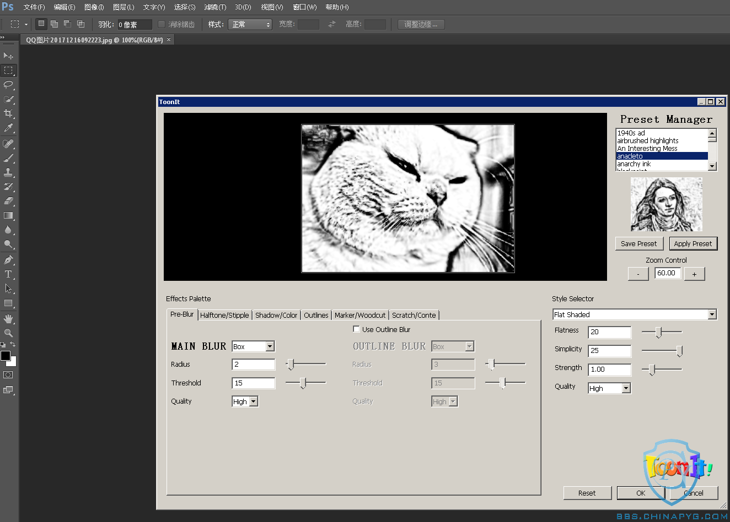Toggle Quick Mask mode icon
Screen dimensions: 730x522
coord(8,374)
